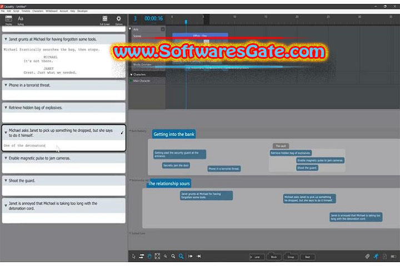Click the small square button in Acts row
The width and height of the screenshot is (400, 266).
[163, 29]
